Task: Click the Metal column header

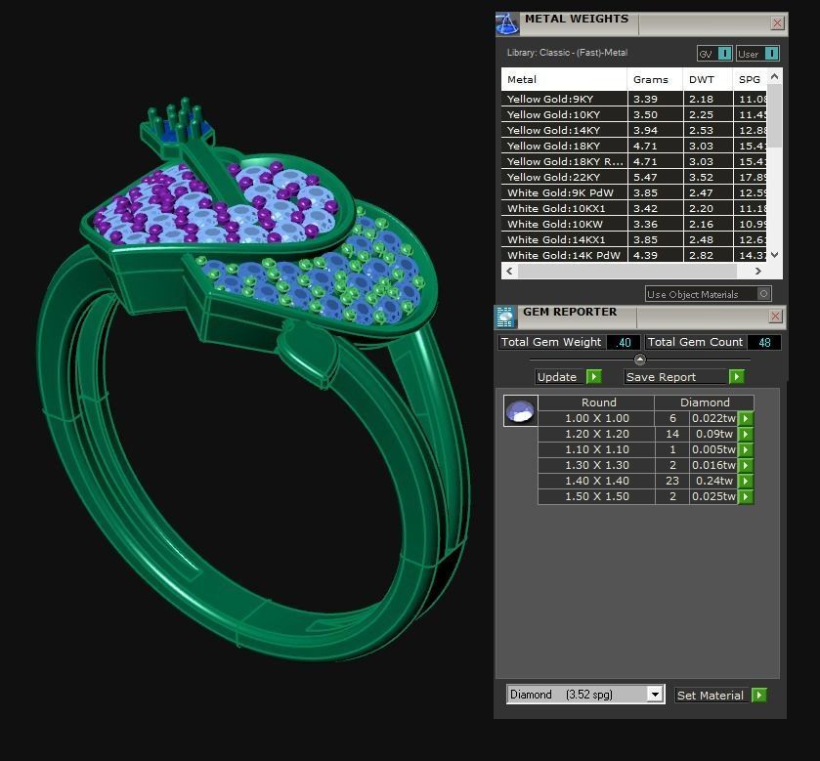Action: click(564, 79)
